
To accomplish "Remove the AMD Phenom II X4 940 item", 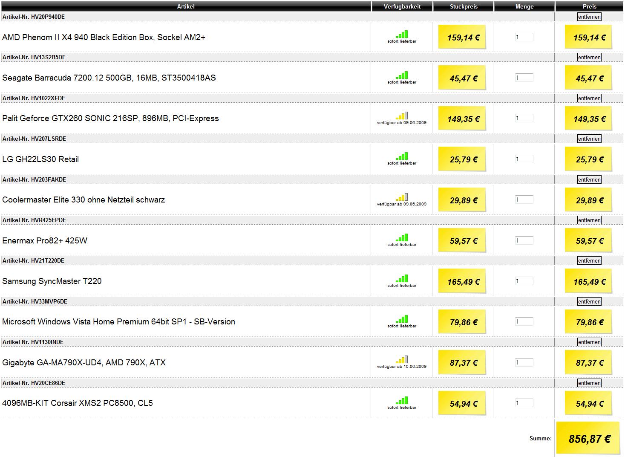I will coord(589,17).
